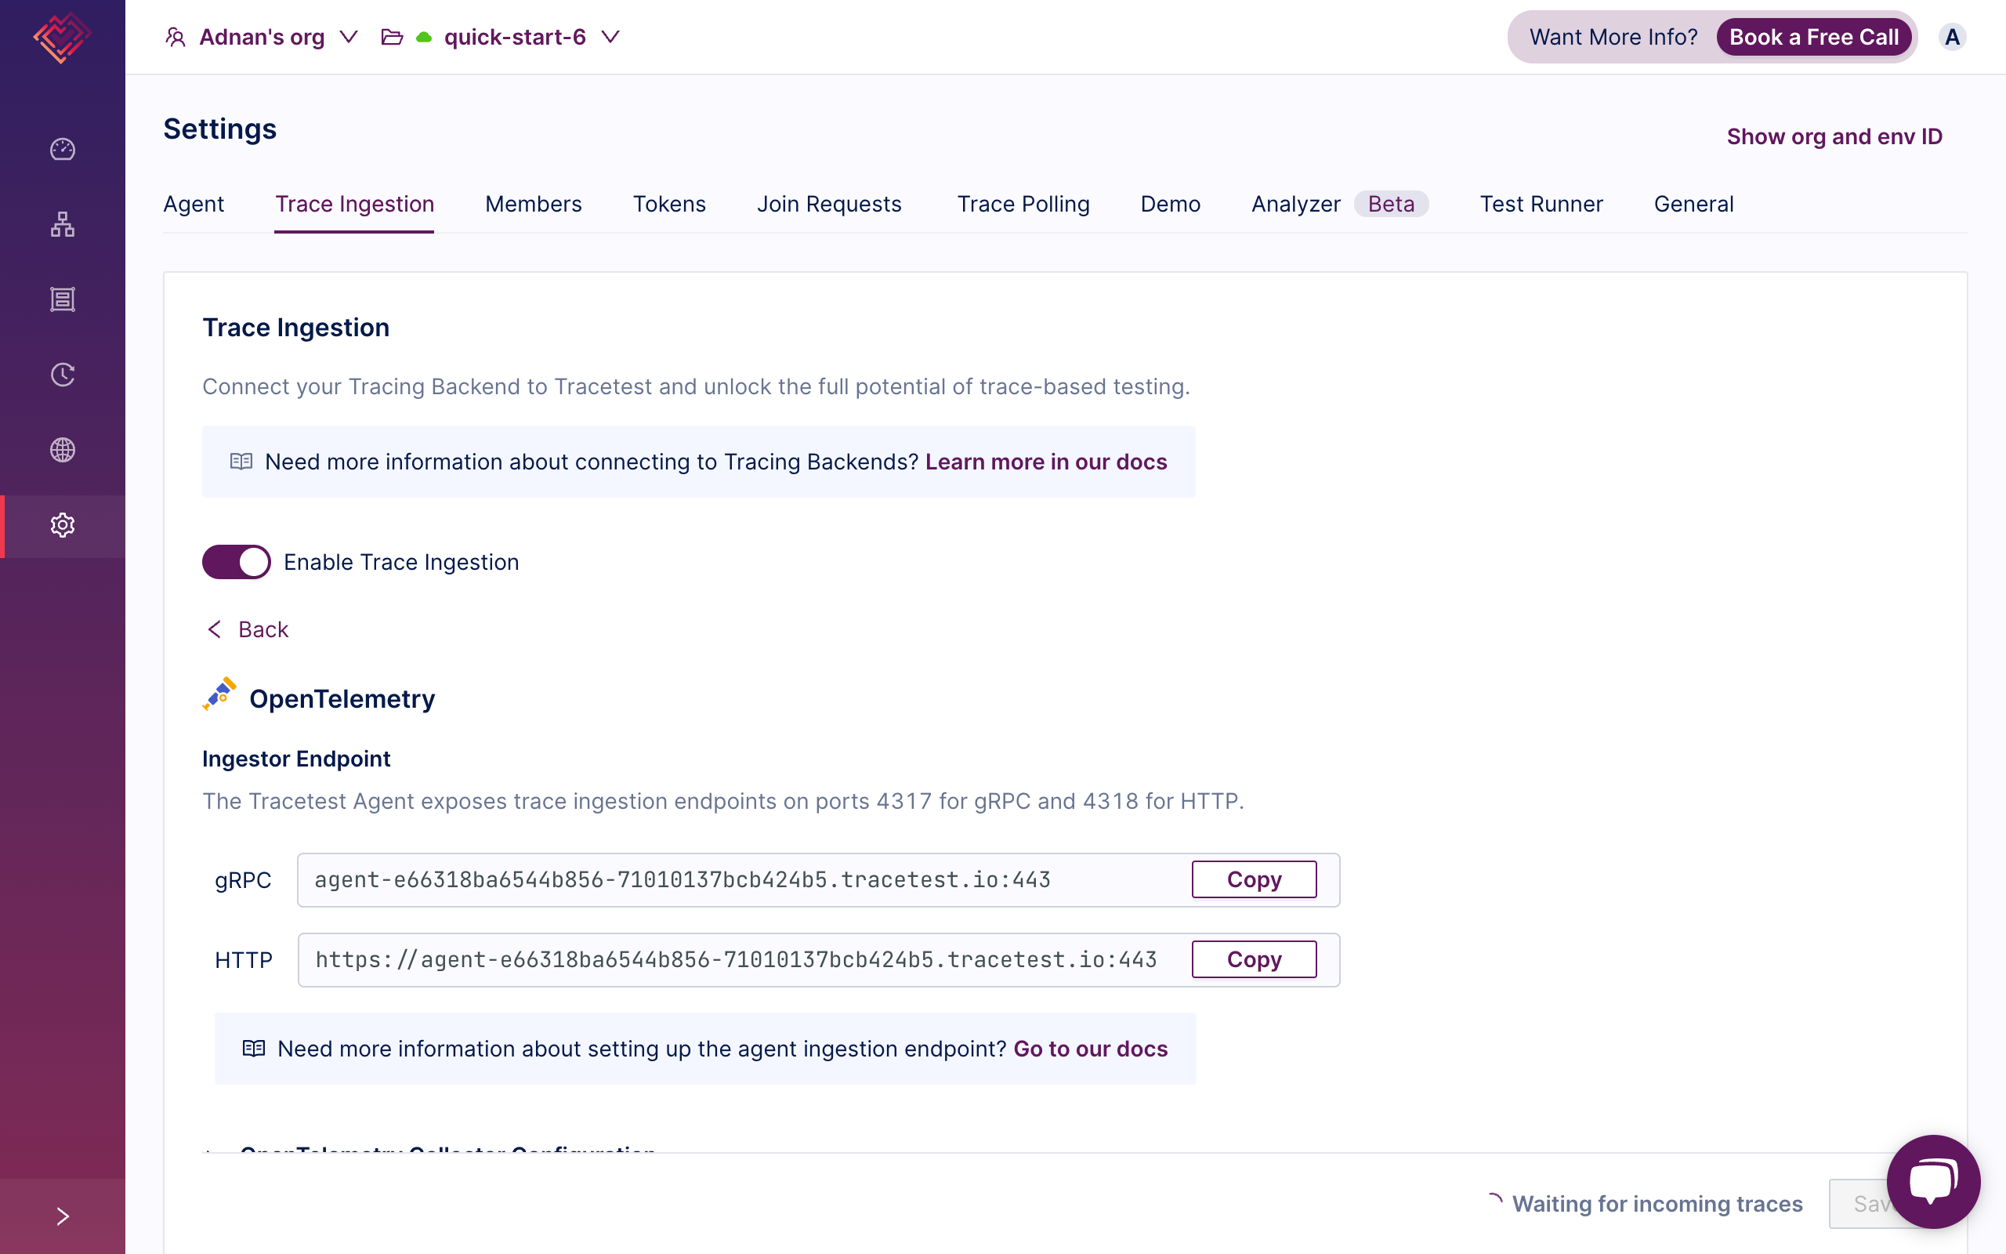
Task: Open the quick-start-6 environment dropdown
Action: point(501,38)
